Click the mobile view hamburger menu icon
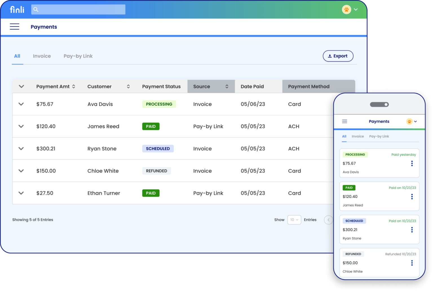 pyautogui.click(x=344, y=121)
